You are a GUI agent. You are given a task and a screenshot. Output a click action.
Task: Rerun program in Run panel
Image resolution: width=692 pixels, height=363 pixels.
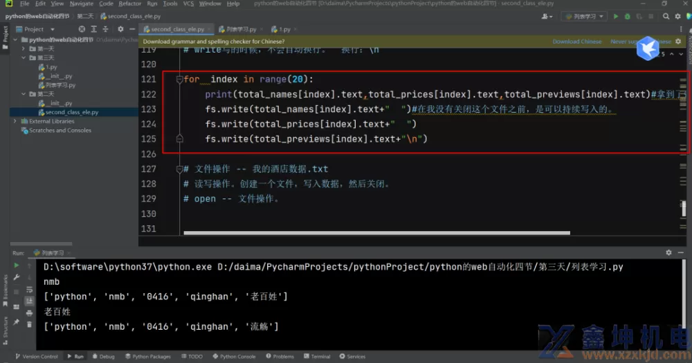tap(17, 266)
